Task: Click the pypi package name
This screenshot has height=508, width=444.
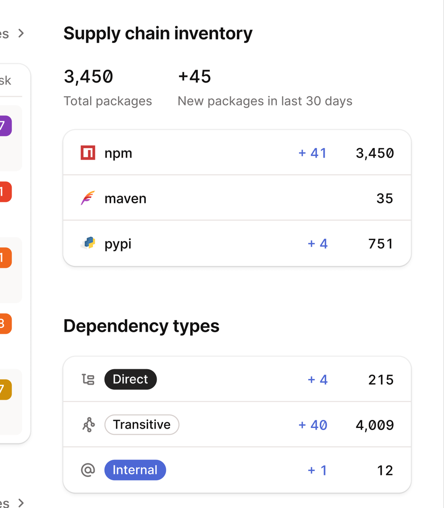Action: click(118, 244)
